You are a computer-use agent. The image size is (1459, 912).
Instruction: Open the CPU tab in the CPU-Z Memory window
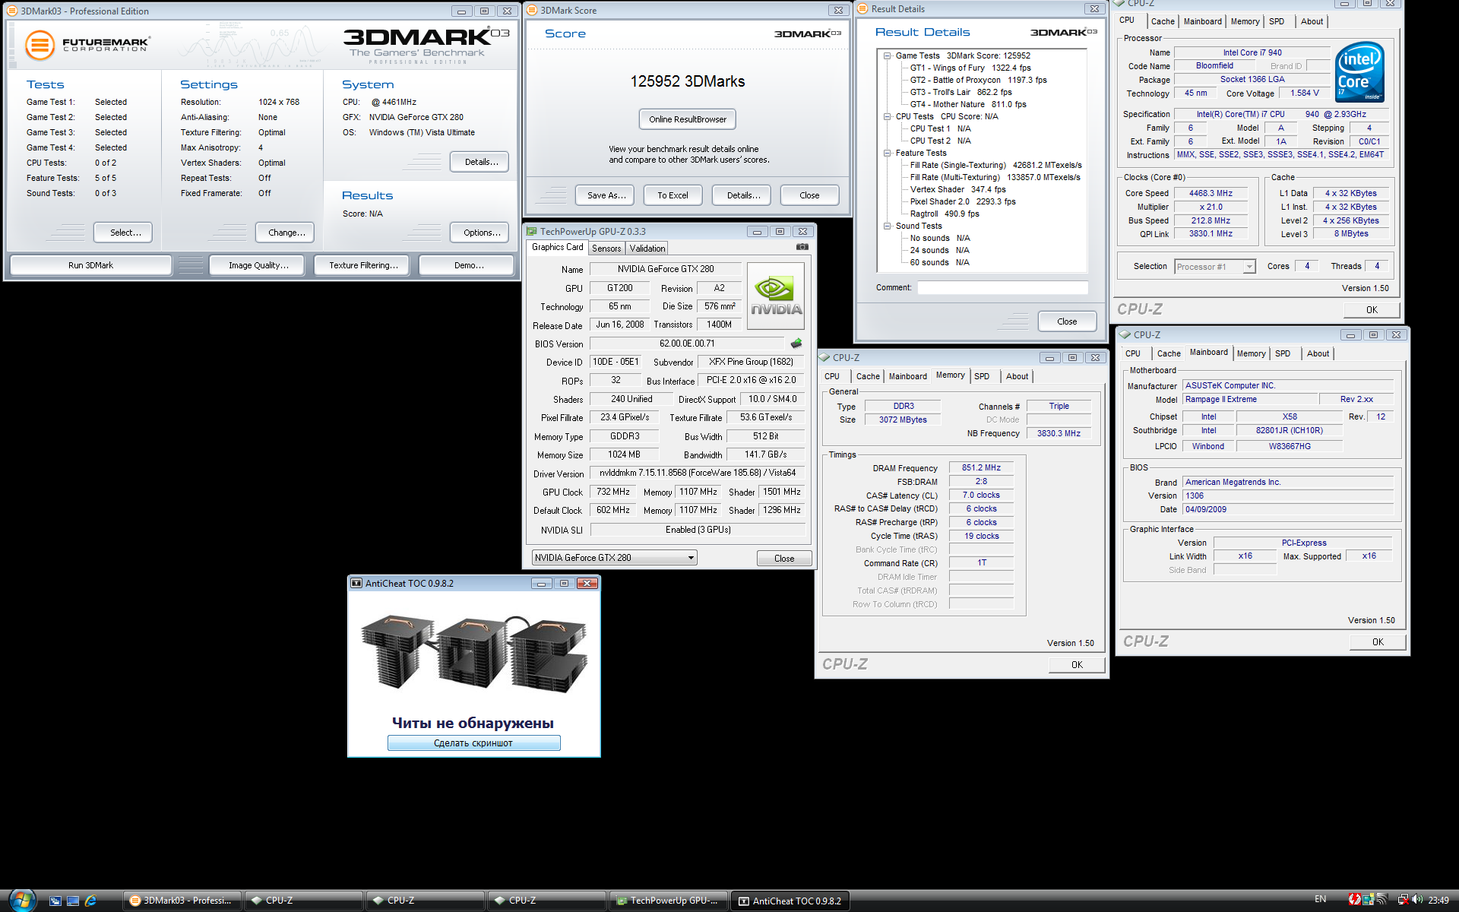(832, 376)
